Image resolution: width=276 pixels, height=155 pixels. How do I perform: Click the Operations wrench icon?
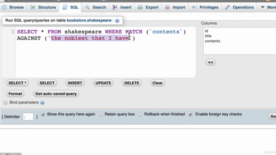227,7
